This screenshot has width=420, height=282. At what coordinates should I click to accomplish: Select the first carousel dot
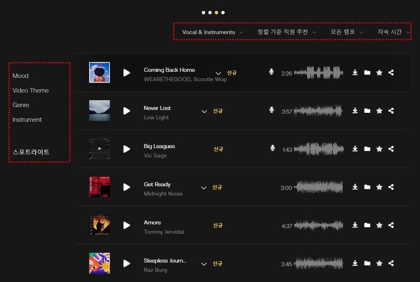tap(203, 13)
